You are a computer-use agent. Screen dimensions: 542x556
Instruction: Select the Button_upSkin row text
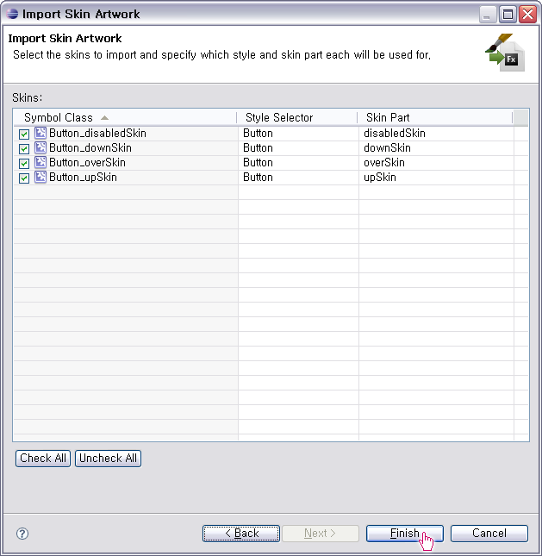83,177
